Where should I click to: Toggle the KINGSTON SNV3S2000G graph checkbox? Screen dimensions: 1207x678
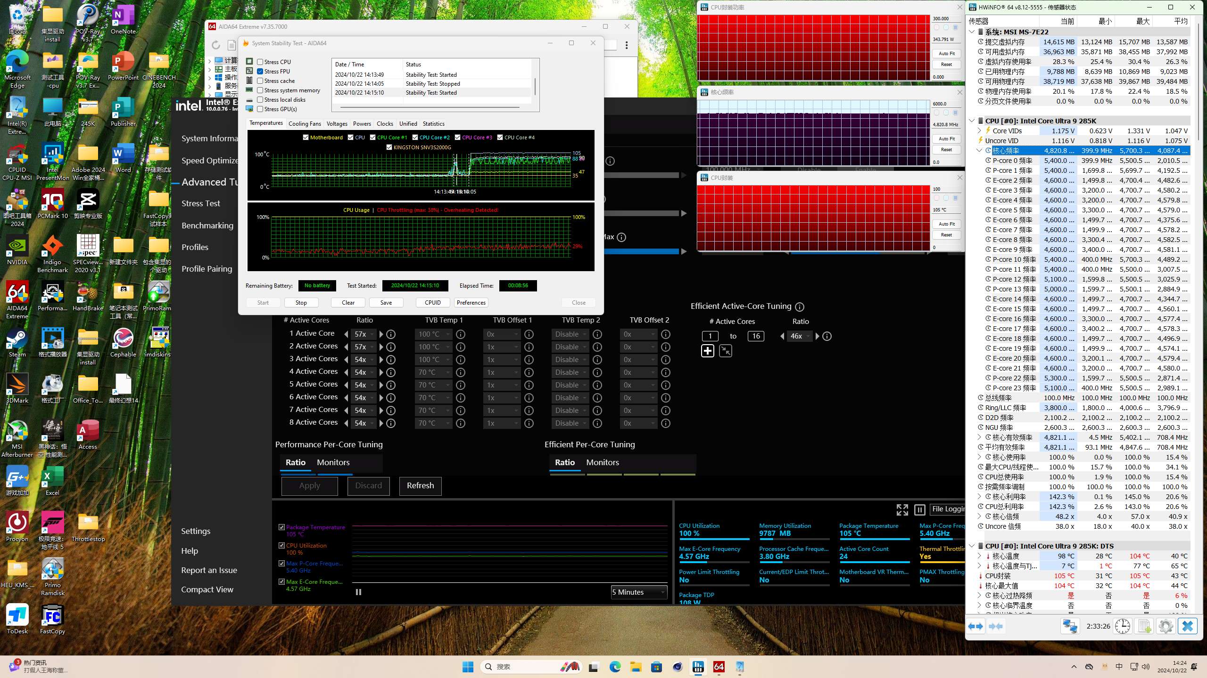pyautogui.click(x=389, y=147)
